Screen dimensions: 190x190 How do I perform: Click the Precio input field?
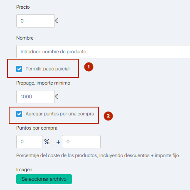(x=35, y=21)
